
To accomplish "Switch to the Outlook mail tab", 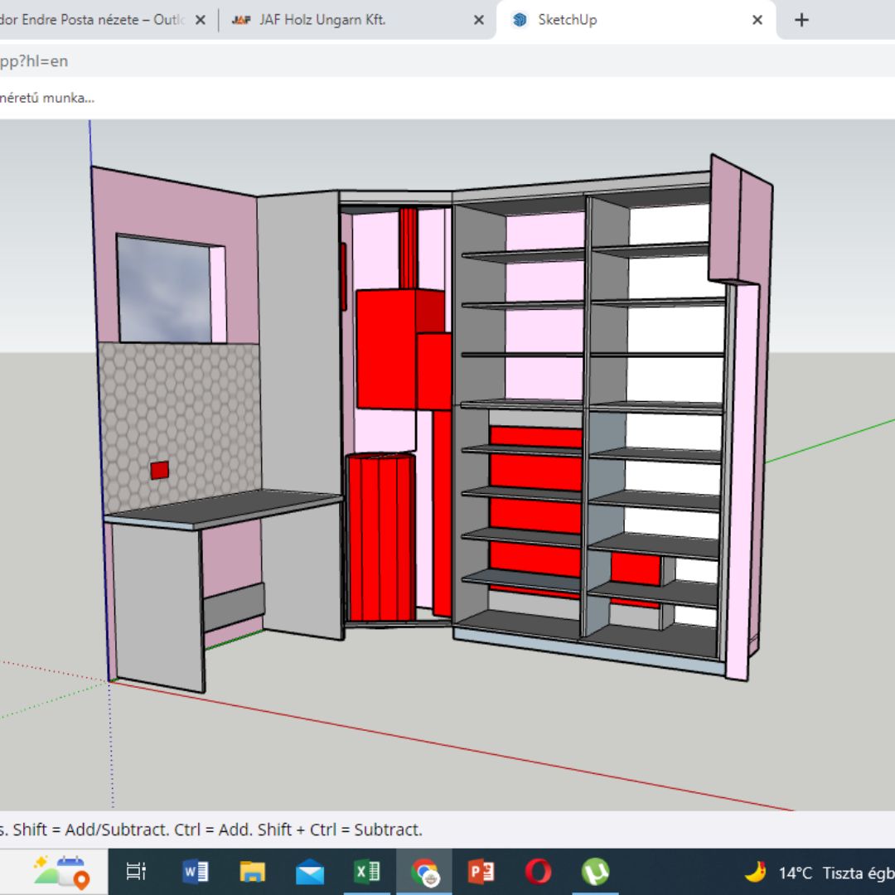I will coord(91,20).
